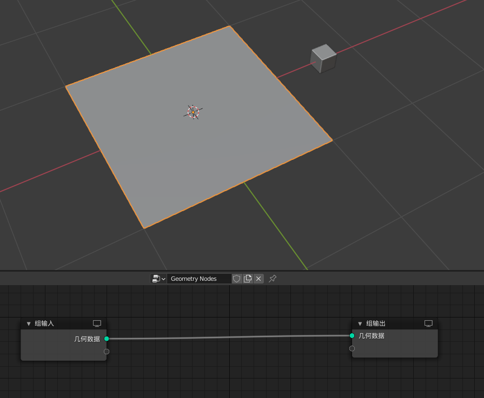Click the green geometry output socket on 组输入
This screenshot has height=398, width=484.
(107, 339)
